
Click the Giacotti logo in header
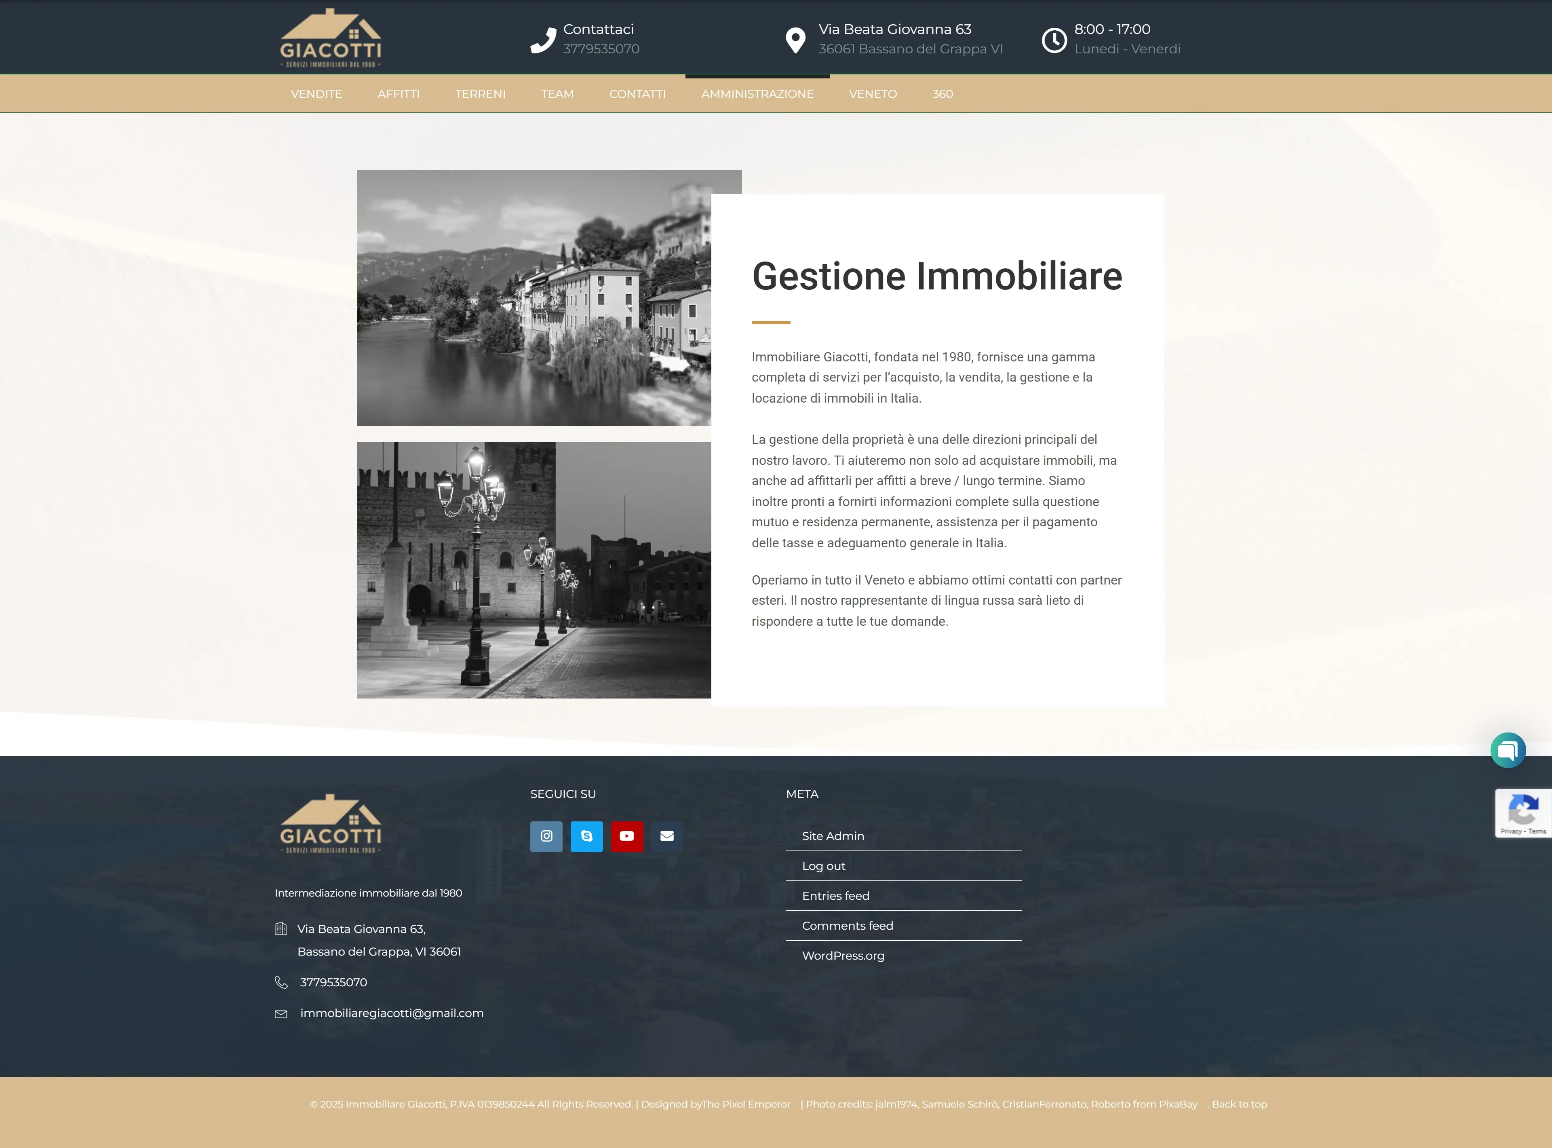[331, 38]
